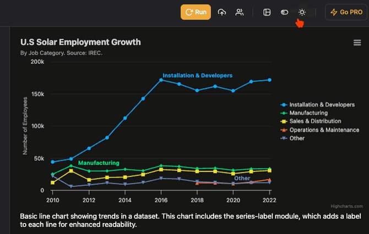Screen dimensions: 369x234
Task: Click the 2014 Installation & Developers data point
Action: click(125, 118)
